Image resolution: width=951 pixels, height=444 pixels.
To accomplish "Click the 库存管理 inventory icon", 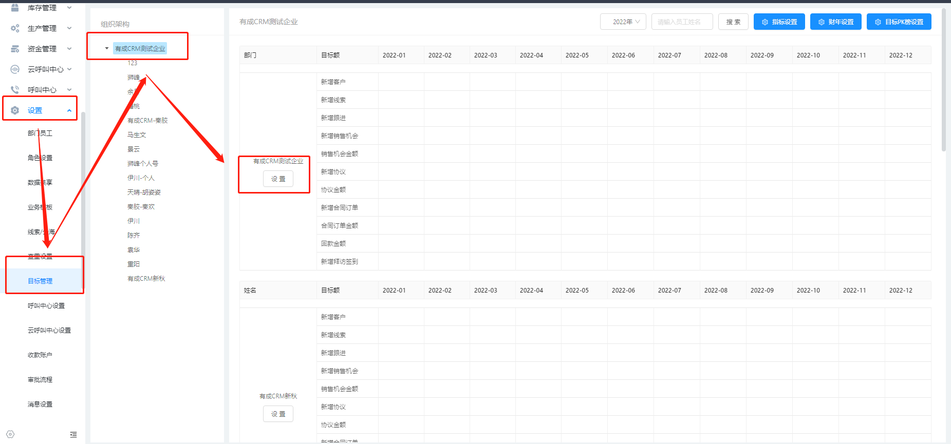I will point(15,7).
